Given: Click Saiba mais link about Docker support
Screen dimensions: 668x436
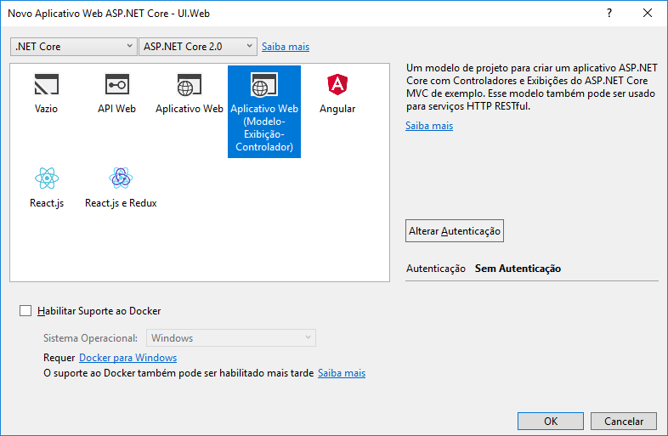Looking at the screenshot, I should coord(342,373).
